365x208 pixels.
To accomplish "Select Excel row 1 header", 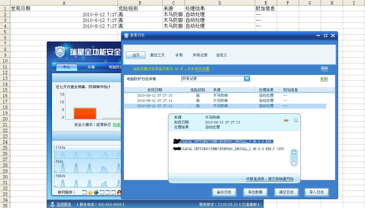I will 5,9.
